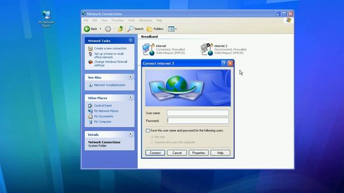This screenshot has height=193, width=344.
Task: Click the Create a new connection icon
Action: pyautogui.click(x=90, y=48)
